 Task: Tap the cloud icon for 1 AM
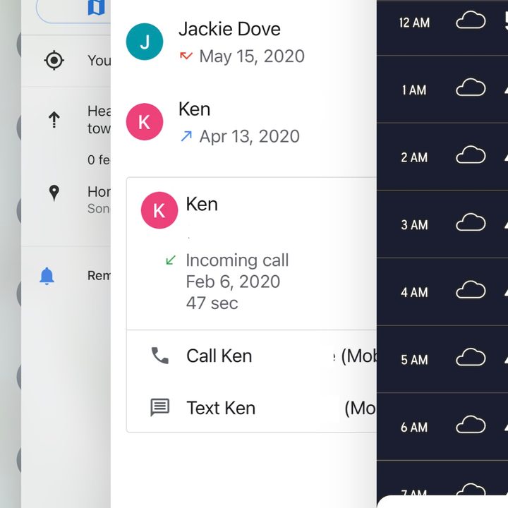471,87
